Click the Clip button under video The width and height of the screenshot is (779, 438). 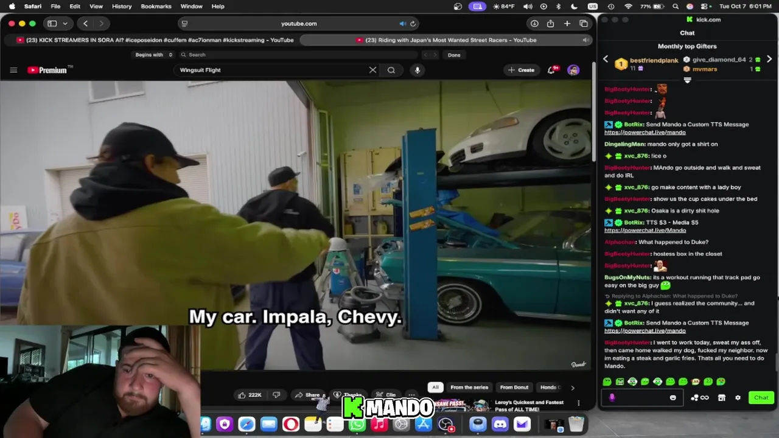386,395
